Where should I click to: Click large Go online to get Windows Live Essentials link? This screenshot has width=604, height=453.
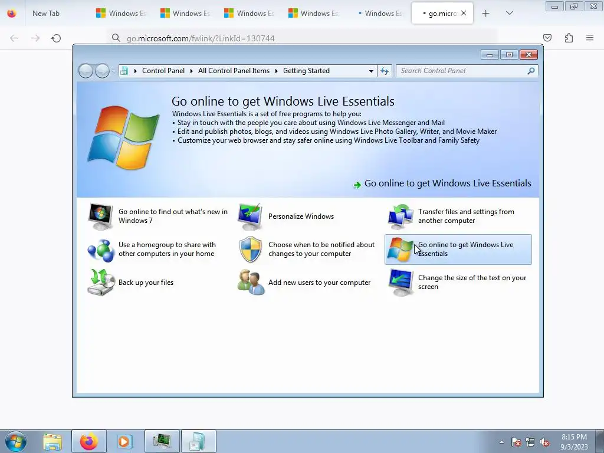[x=448, y=183]
